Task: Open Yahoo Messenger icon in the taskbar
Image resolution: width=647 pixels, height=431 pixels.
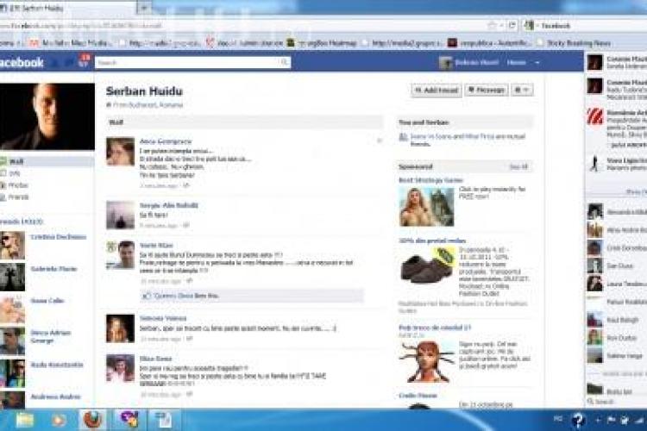Action: [129, 420]
